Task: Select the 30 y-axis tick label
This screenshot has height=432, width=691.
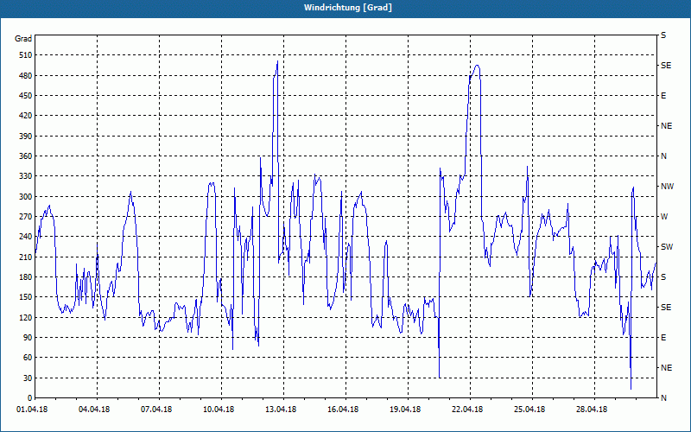Action: click(28, 378)
